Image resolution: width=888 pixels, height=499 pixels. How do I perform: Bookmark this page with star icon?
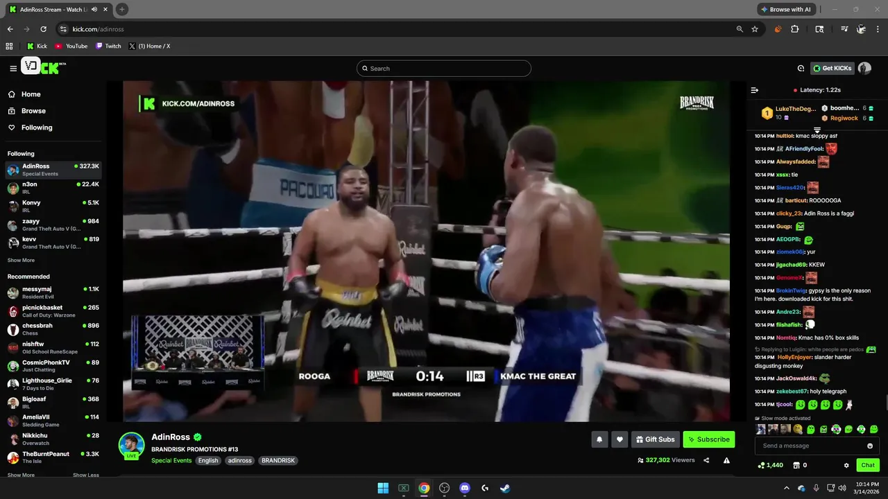click(755, 29)
